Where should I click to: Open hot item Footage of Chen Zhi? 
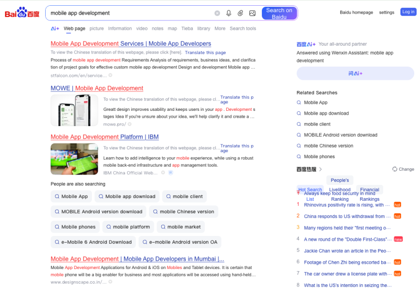coord(347,262)
